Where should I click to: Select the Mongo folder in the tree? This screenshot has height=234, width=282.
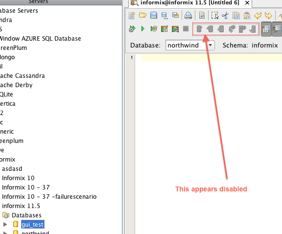7,57
